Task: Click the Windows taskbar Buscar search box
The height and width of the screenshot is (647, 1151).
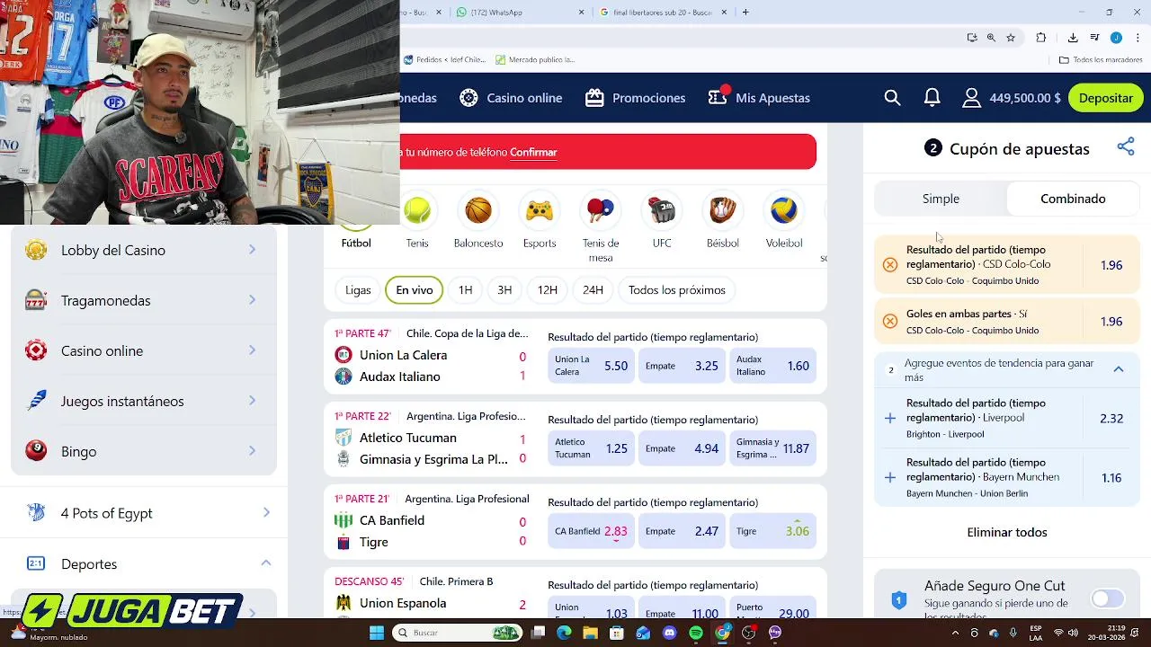Action: (459, 633)
